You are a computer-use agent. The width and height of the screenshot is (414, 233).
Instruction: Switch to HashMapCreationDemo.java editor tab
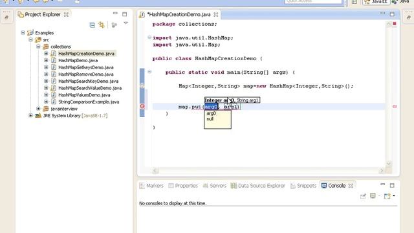click(x=179, y=14)
